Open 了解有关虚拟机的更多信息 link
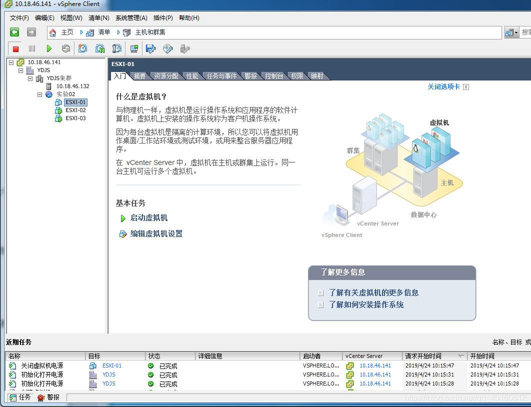The image size is (531, 407). [373, 292]
